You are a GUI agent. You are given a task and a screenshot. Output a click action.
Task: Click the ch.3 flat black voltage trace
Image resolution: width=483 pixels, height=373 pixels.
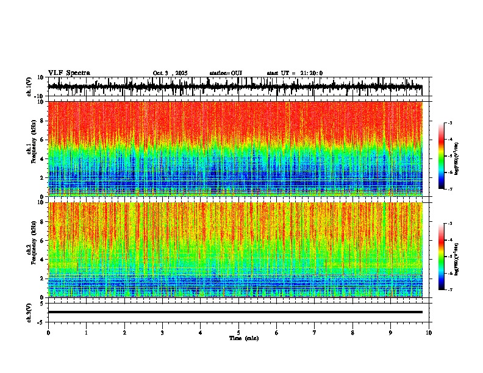coord(235,312)
